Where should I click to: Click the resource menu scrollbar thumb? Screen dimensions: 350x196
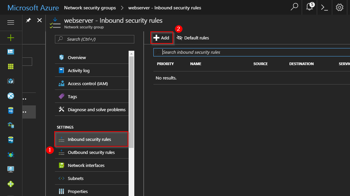tap(132, 102)
